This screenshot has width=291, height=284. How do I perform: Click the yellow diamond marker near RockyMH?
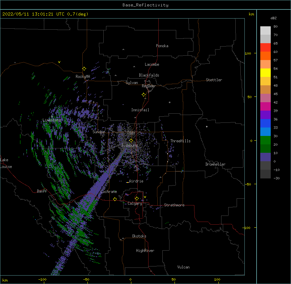click(84, 69)
